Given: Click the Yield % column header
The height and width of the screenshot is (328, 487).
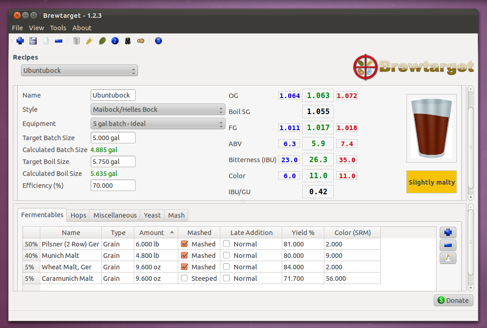Looking at the screenshot, I should pyautogui.click(x=303, y=233).
